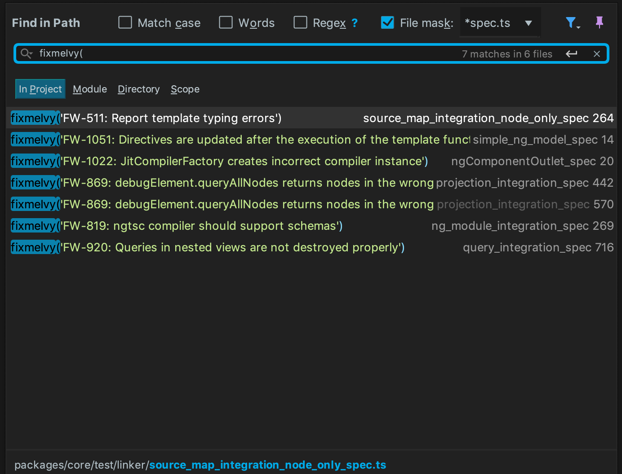Select the Scope tab
Screen dimensions: 622x474
tap(185, 89)
